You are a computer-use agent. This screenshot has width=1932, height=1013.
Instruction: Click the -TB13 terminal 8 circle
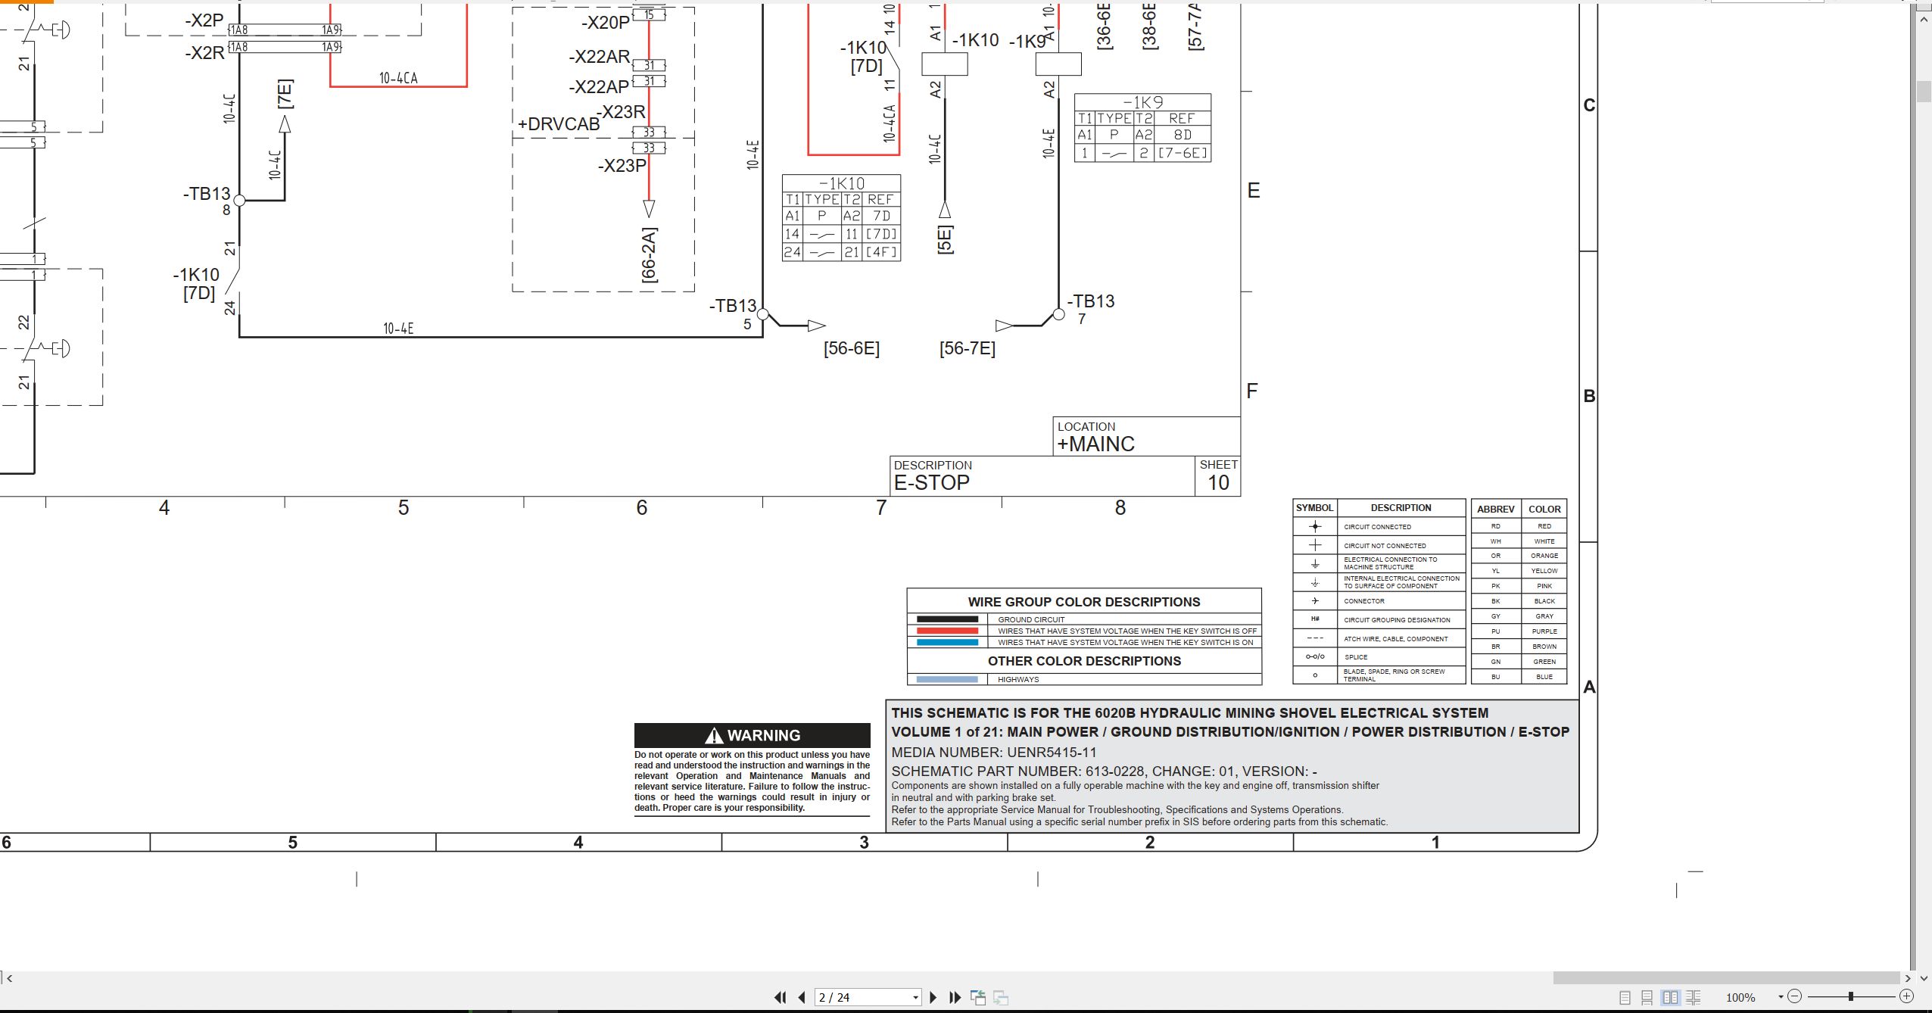(239, 201)
